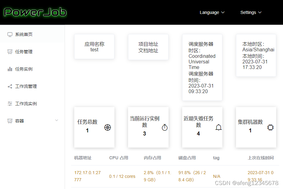Click the bell icon on failed tasks card
The width and height of the screenshot is (283, 189).
[x=219, y=127]
